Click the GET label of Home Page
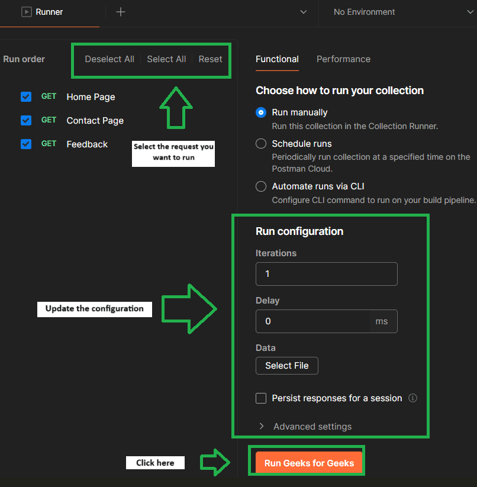Viewport: 477px width, 487px height. coord(49,96)
